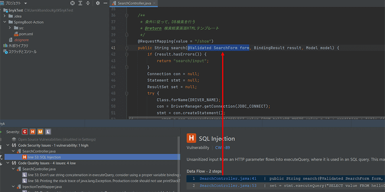Collapse Code Security Issues node

(x=8, y=145)
